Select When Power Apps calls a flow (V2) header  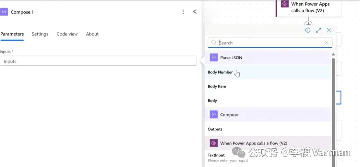click(268, 143)
